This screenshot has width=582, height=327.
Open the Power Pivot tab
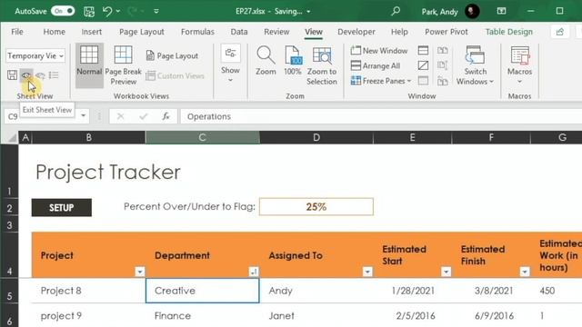pos(447,32)
